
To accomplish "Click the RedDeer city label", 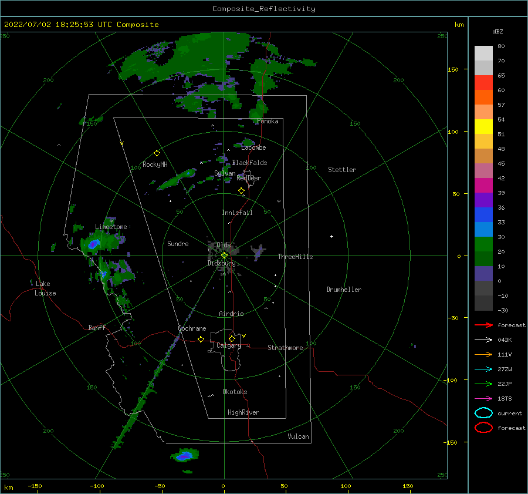I will tap(249, 178).
